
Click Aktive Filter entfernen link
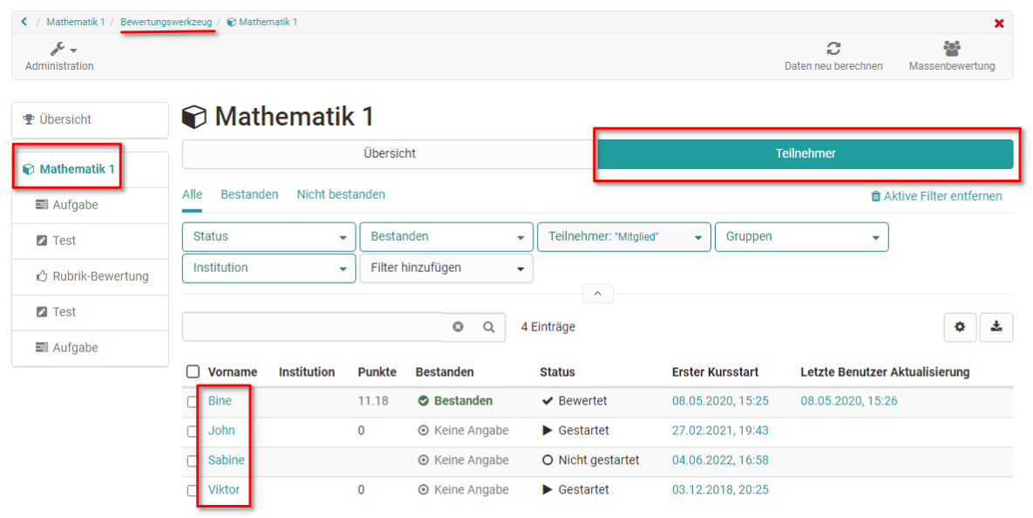[x=936, y=196]
